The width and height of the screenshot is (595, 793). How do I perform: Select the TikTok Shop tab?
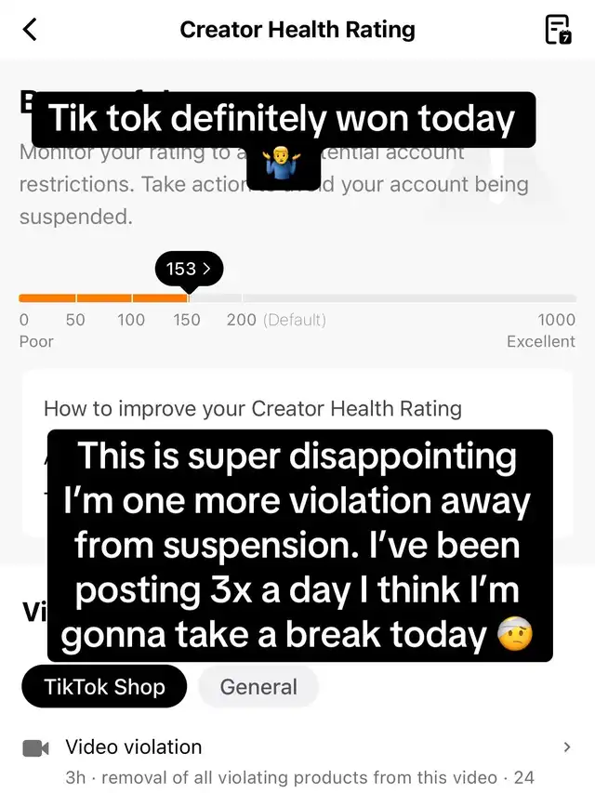point(104,687)
